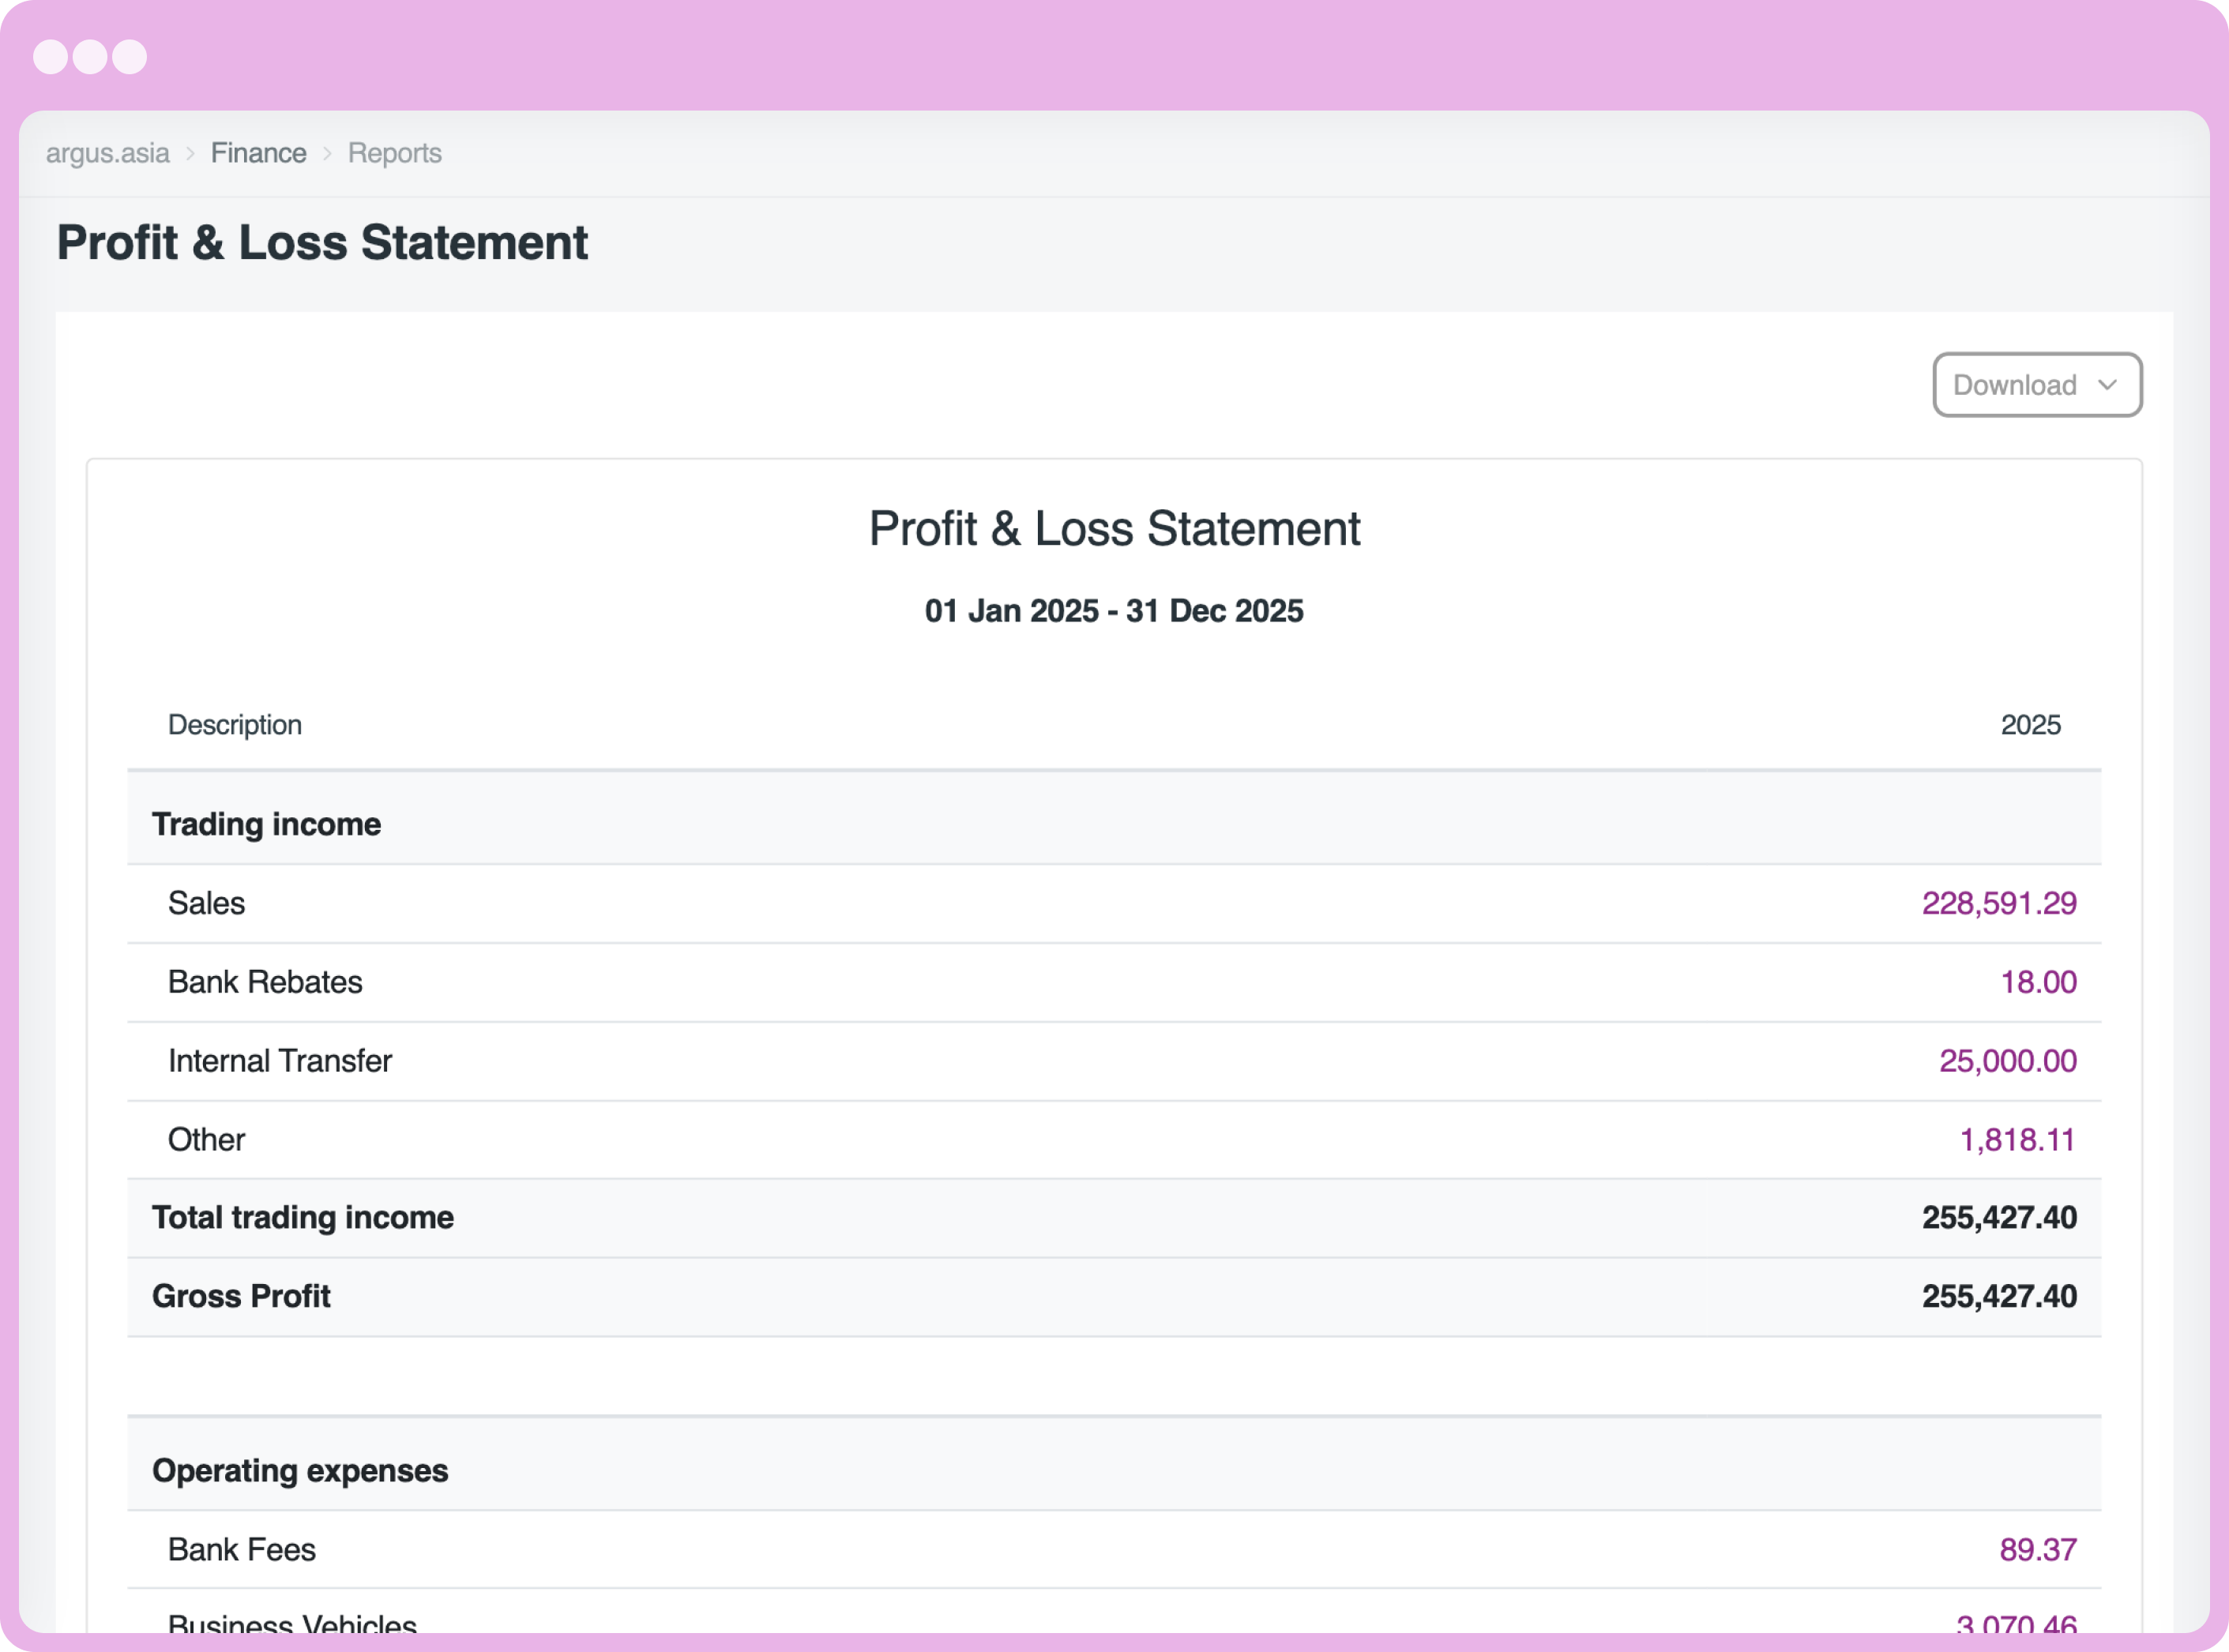Viewport: 2229px width, 1652px height.
Task: Navigate to Finance via the breadcrumb
Action: pyautogui.click(x=258, y=152)
